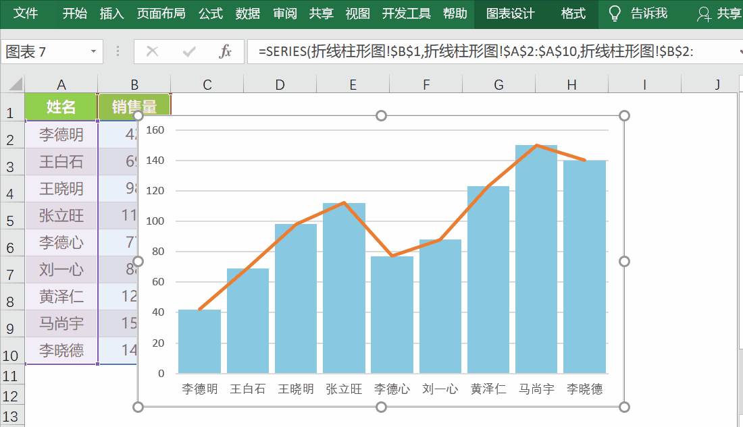The height and width of the screenshot is (427, 743).
Task: Select column E header
Action: click(x=353, y=85)
